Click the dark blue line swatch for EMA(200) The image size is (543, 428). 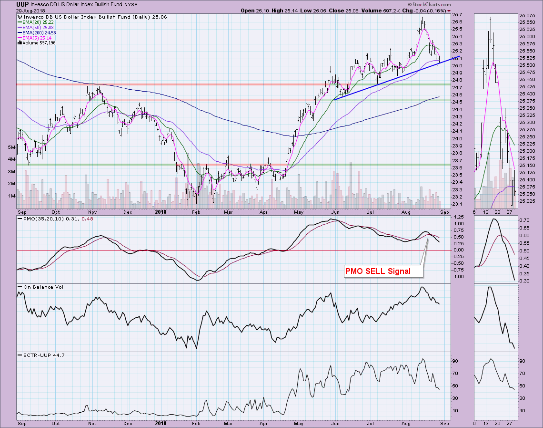tap(20, 32)
